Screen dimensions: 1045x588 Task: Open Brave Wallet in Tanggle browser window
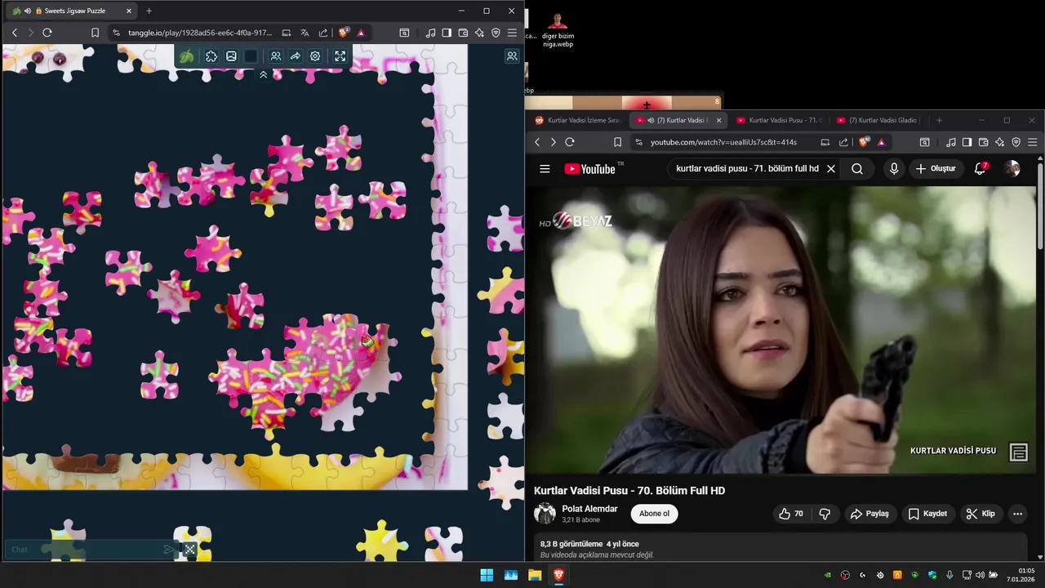click(463, 33)
